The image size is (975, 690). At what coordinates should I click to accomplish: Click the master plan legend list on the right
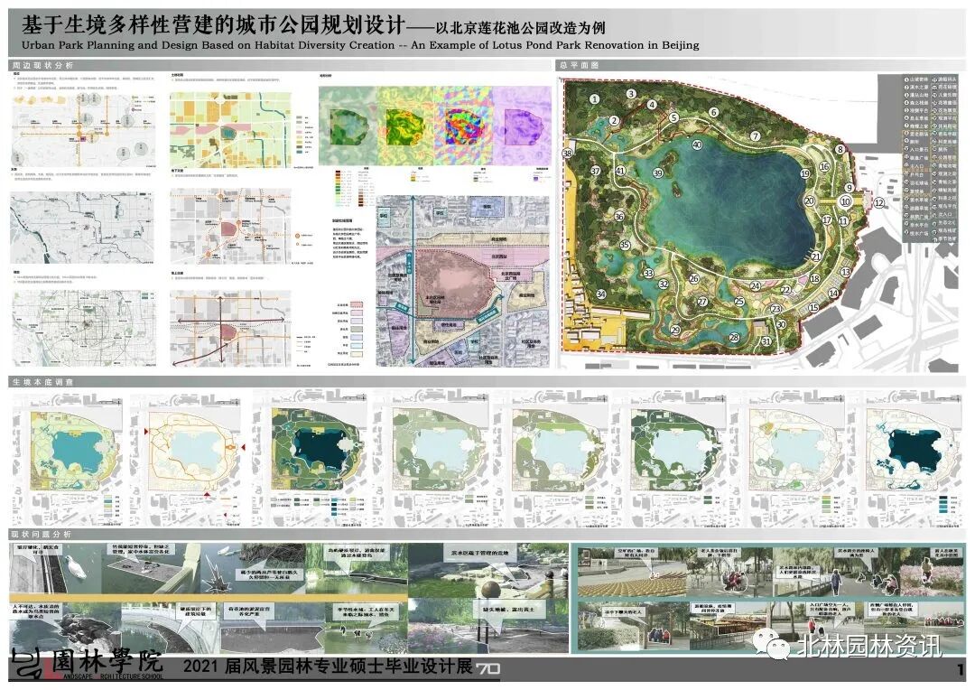tap(930, 159)
